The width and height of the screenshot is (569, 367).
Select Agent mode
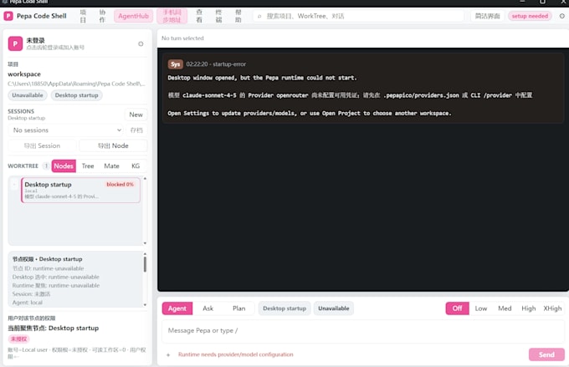tap(177, 308)
